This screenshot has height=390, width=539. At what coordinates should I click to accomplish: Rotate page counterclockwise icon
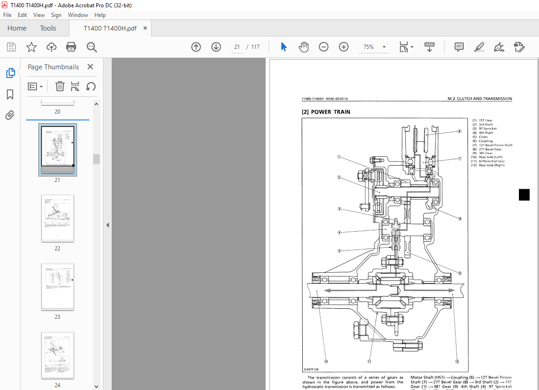point(91,86)
